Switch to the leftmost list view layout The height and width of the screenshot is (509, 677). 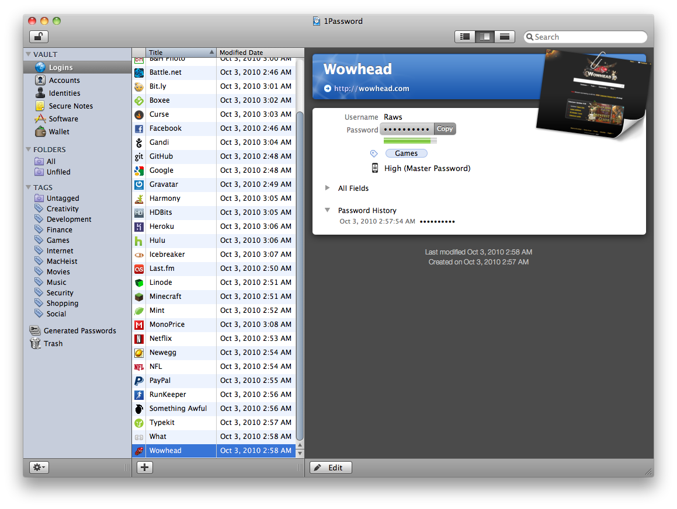tap(465, 37)
